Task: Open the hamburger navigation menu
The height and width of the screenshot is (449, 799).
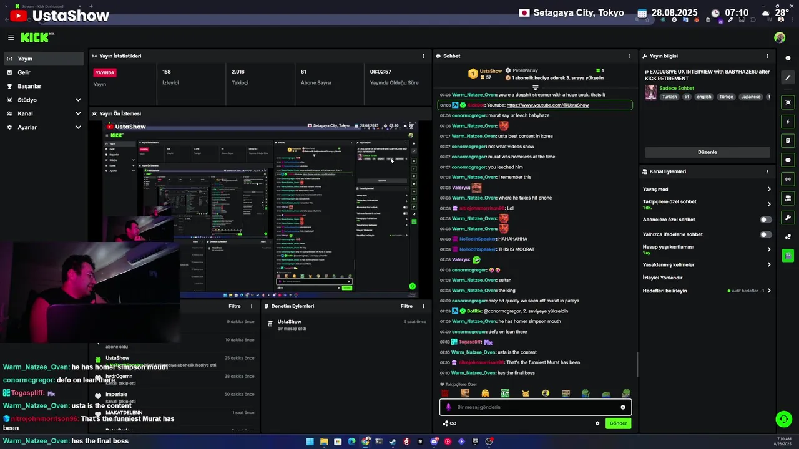Action: point(11,37)
